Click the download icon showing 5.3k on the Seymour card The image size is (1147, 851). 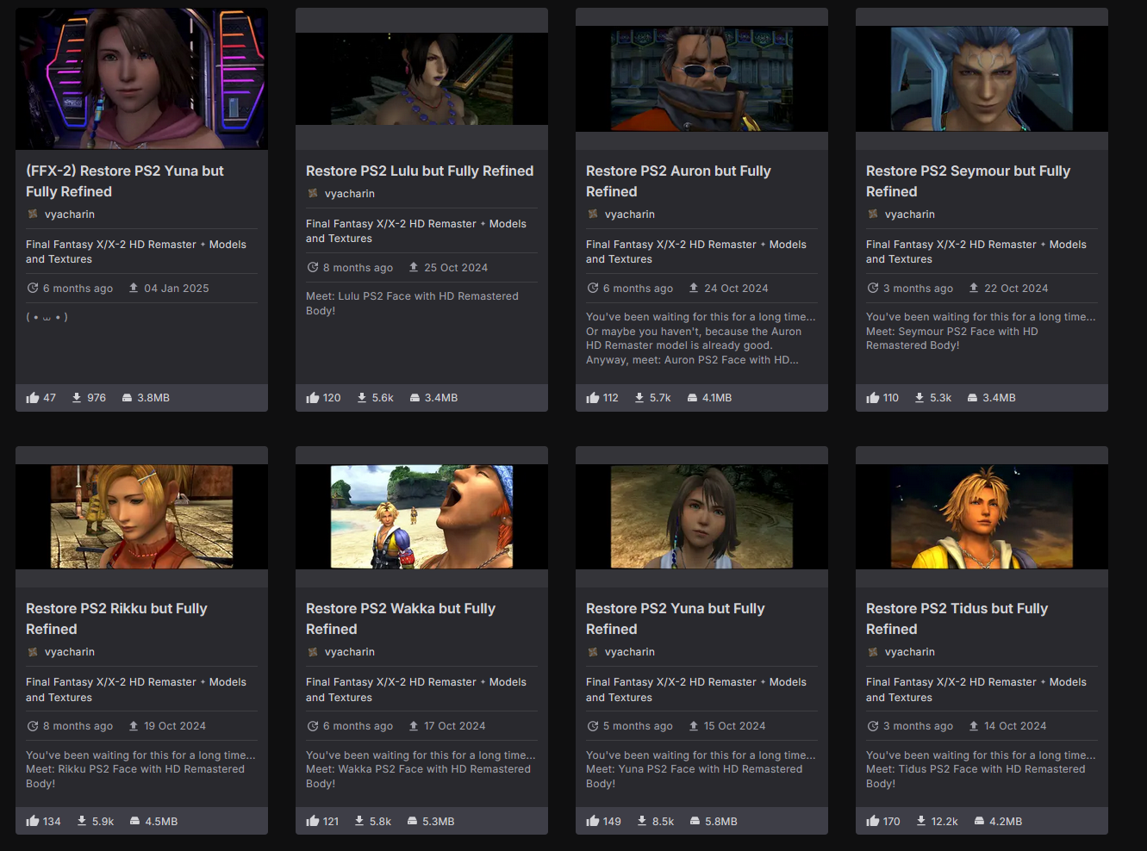tap(919, 398)
